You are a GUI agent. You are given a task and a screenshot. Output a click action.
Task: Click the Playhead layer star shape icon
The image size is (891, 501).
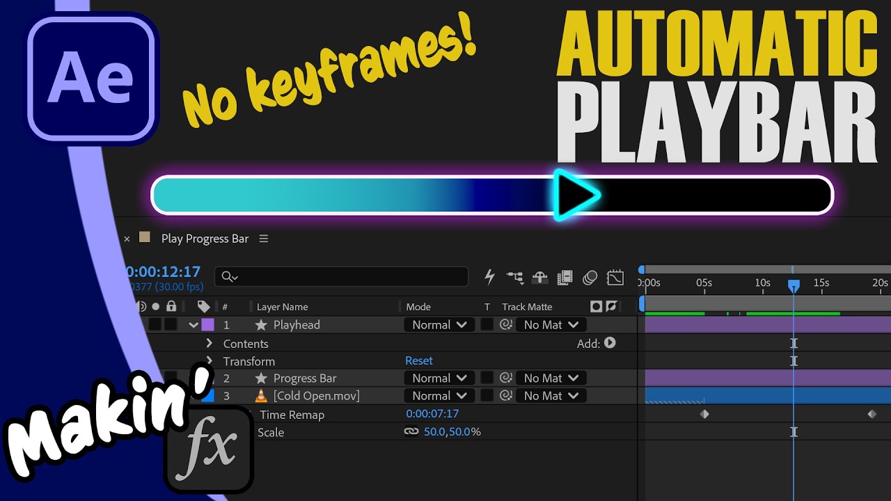(261, 325)
